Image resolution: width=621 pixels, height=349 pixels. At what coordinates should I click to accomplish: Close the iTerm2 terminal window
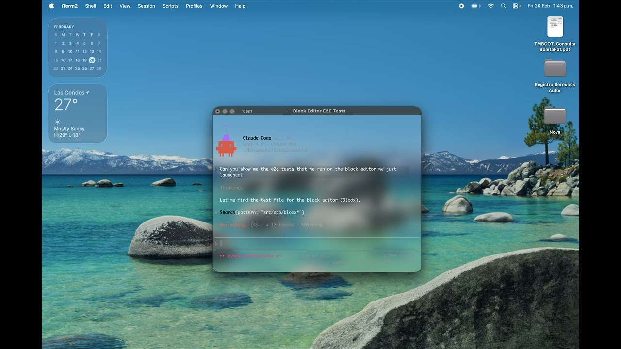(218, 111)
